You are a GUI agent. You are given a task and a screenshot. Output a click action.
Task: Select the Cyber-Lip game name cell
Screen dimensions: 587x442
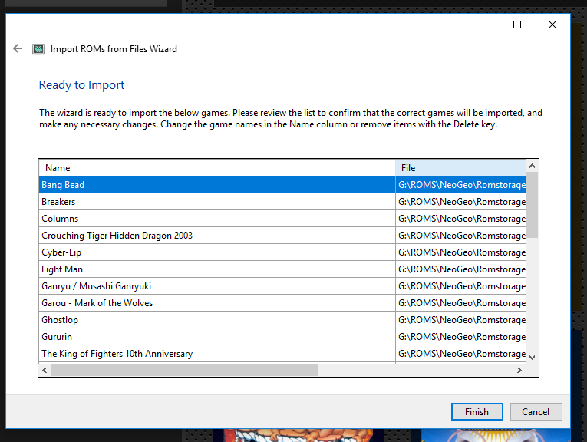[x=216, y=252]
